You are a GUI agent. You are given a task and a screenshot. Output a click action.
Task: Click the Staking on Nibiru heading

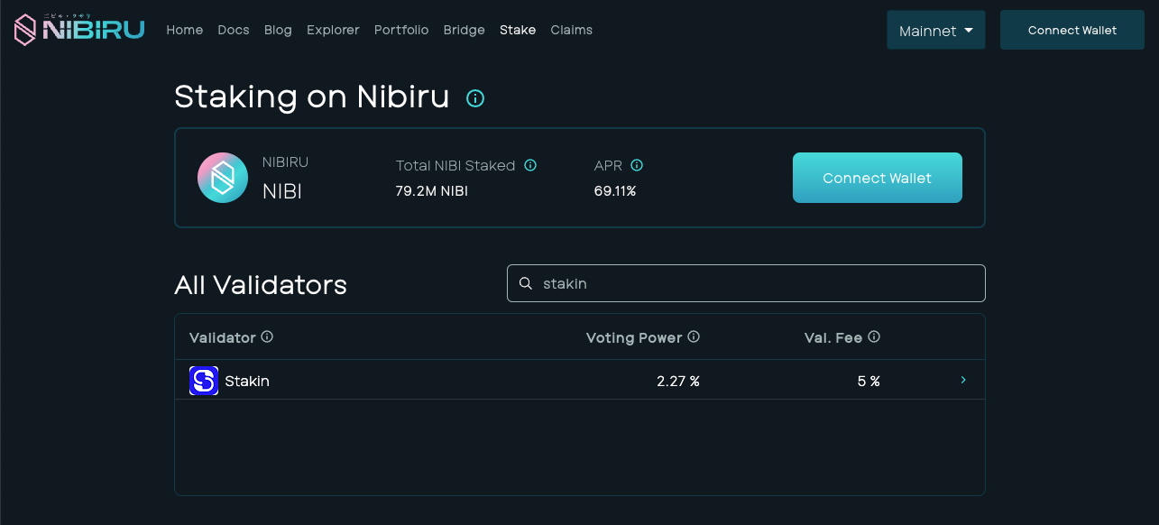pyautogui.click(x=312, y=97)
